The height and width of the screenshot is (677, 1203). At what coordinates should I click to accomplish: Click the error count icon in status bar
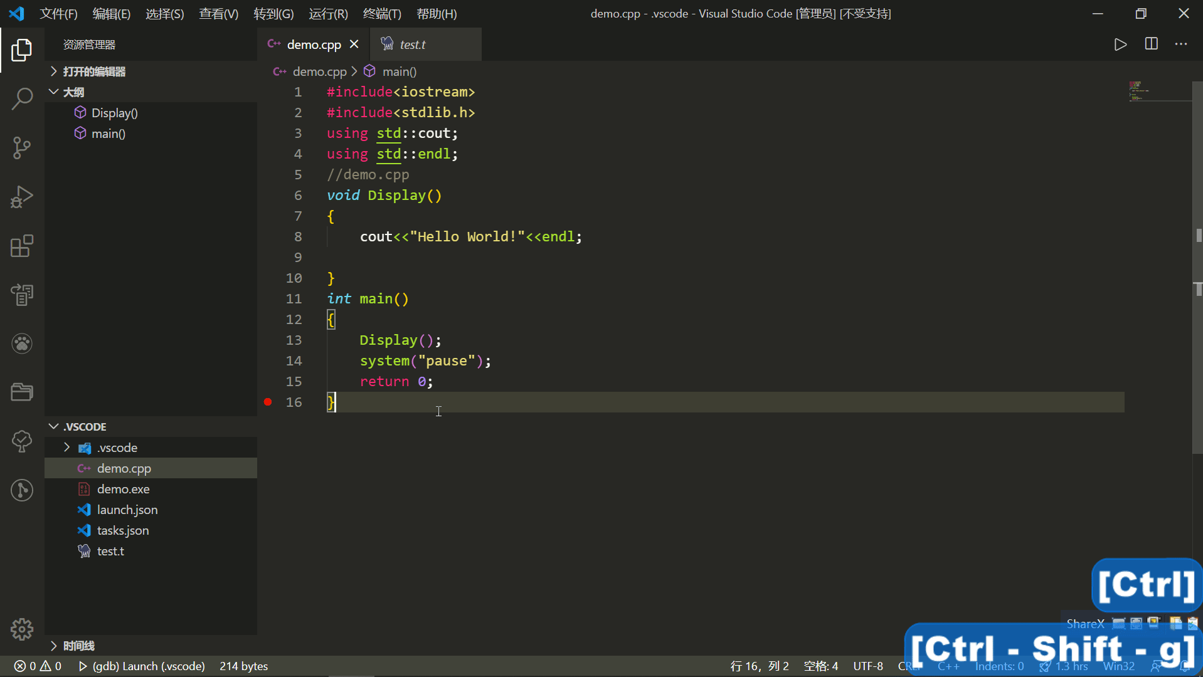[x=20, y=666]
